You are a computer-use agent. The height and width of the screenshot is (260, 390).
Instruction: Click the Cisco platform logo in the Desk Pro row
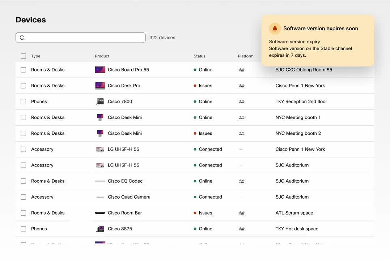242,86
